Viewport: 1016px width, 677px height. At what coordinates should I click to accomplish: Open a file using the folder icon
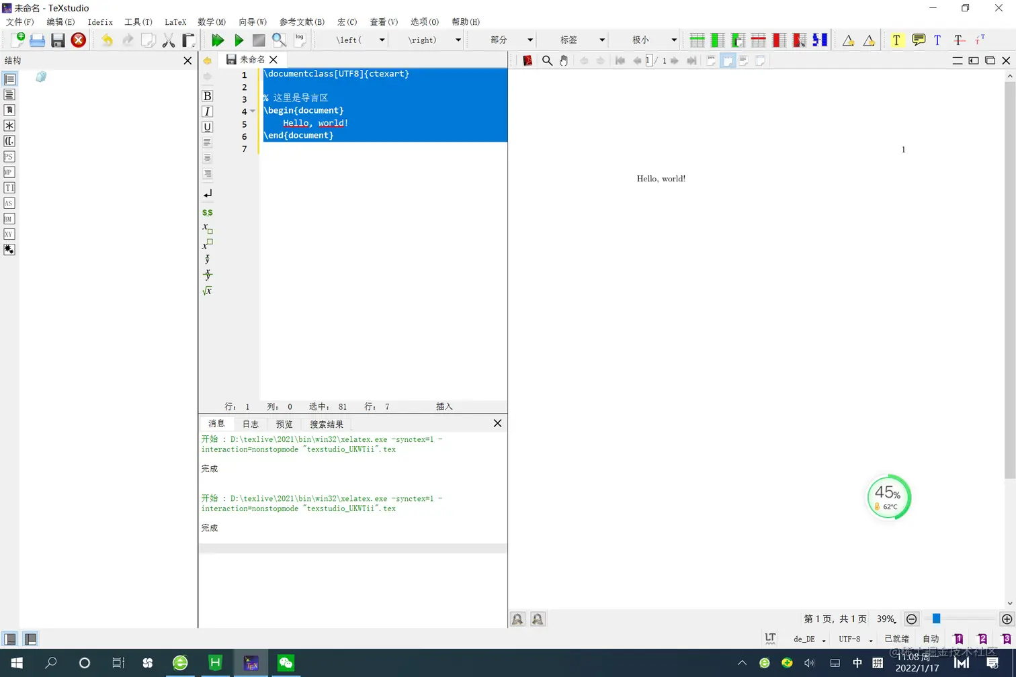38,40
